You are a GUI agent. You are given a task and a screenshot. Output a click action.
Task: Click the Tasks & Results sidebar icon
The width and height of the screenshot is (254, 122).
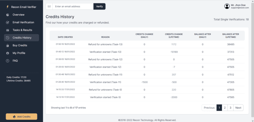[8, 30]
